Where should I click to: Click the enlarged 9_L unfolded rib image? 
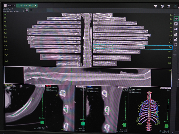[89, 75]
